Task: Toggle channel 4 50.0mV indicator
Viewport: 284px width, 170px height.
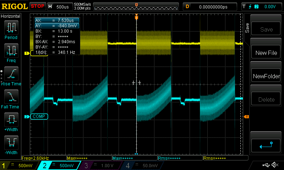Action: click(x=143, y=165)
